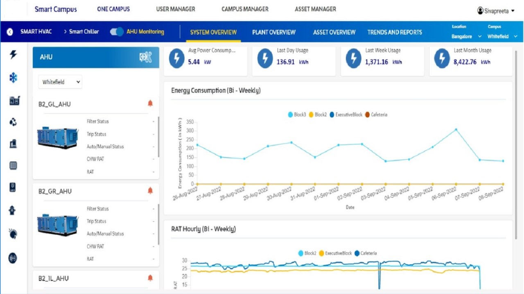The width and height of the screenshot is (524, 294).
Task: Open the building sidebar icon above the grey square
Action: click(x=13, y=143)
